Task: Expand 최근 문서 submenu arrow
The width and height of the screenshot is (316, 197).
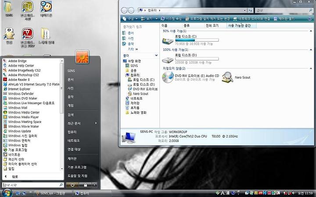Action: [x=96, y=123]
